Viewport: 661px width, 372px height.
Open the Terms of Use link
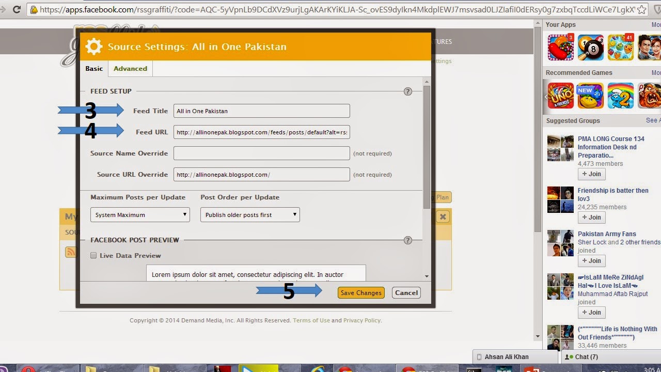pos(311,320)
